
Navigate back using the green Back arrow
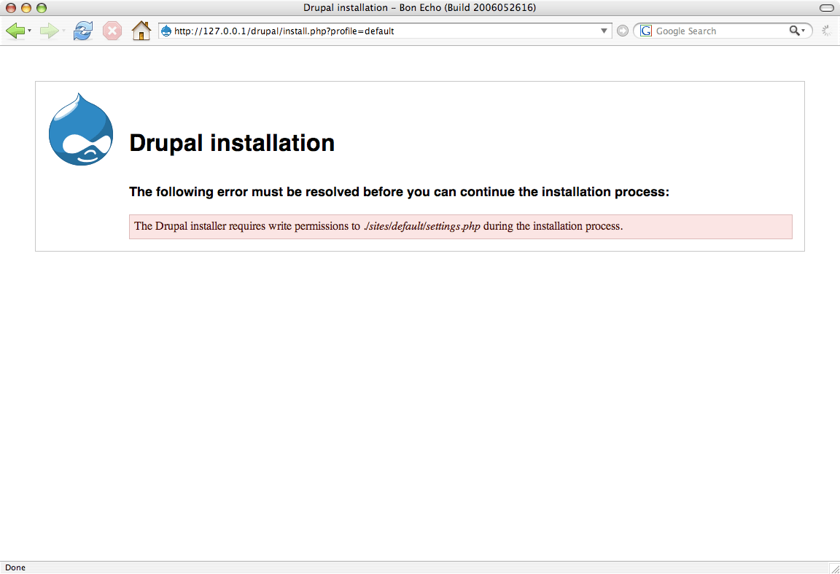(15, 31)
